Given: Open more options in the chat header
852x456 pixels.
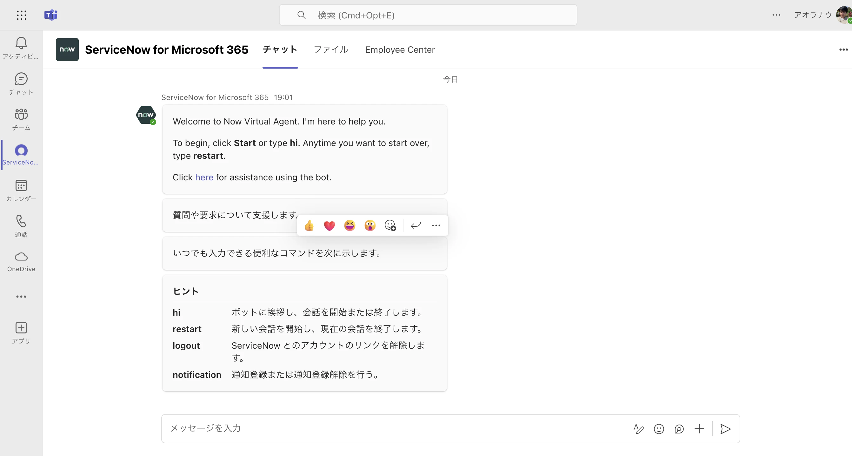Looking at the screenshot, I should pos(843,49).
